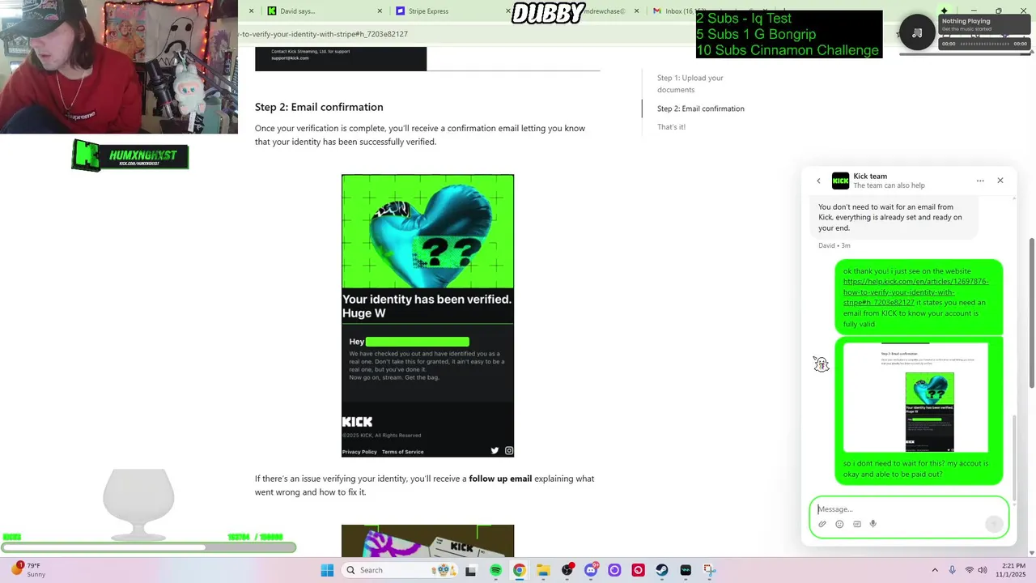The image size is (1036, 583).
Task: Open Spotify from taskbar
Action: click(x=495, y=570)
